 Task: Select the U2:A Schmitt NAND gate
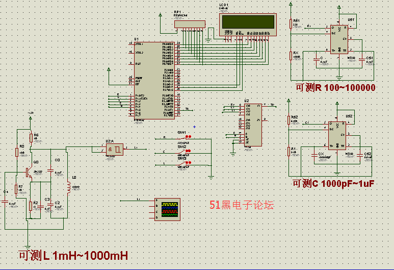click(115, 150)
